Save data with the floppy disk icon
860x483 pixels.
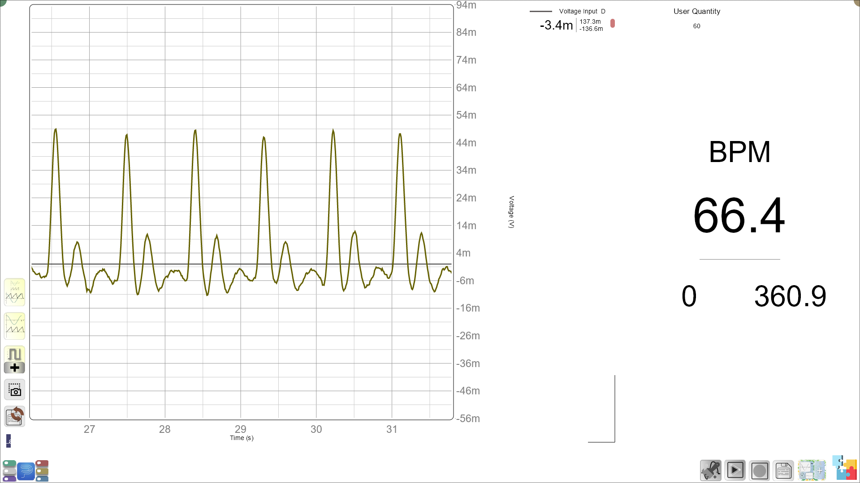pos(783,470)
